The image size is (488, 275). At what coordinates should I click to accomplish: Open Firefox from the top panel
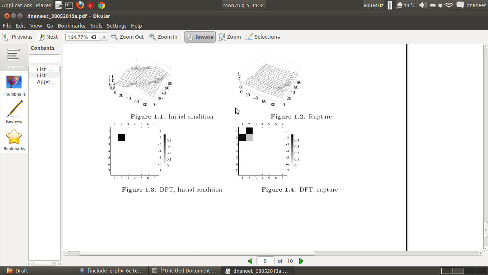pyautogui.click(x=80, y=5)
